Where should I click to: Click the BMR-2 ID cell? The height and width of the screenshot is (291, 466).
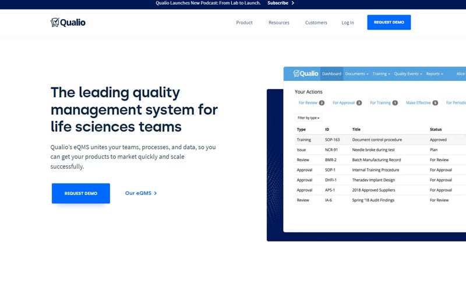[330, 159]
